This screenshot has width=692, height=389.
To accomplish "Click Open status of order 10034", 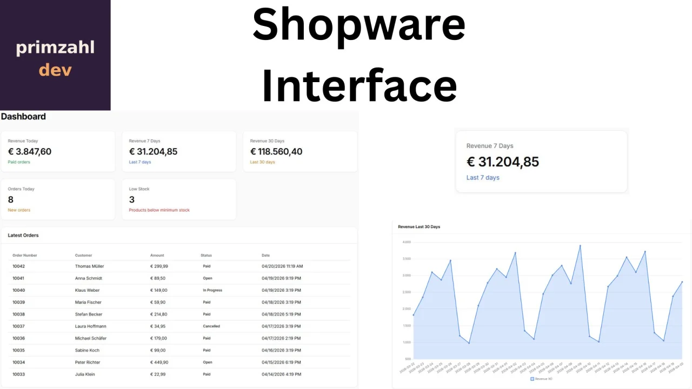I will (x=208, y=363).
